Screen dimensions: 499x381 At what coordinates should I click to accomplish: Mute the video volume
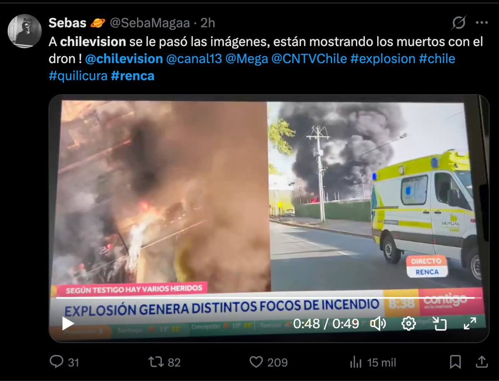tap(378, 323)
